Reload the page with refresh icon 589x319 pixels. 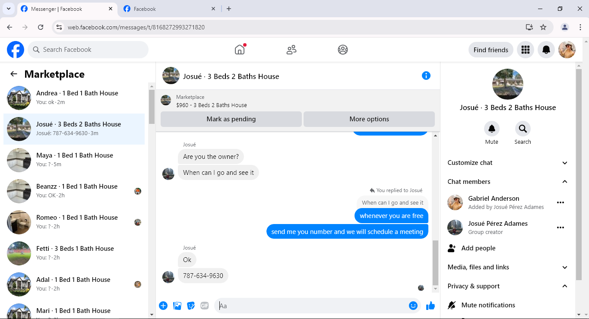click(41, 27)
